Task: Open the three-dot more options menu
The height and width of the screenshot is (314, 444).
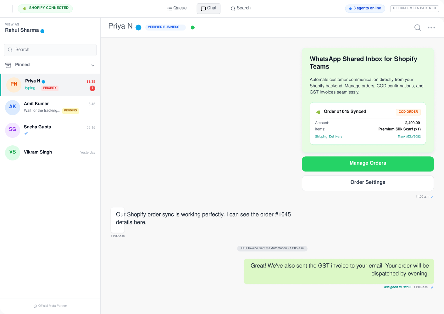Action: click(431, 28)
